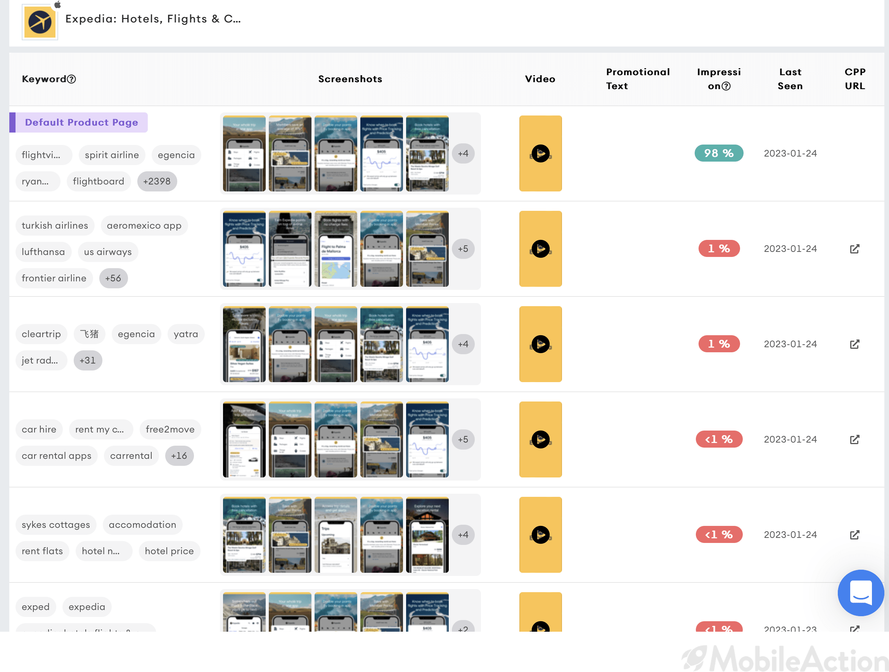Screen dimensions: 889x672
Task: Play the video in Default Product Page row
Action: point(541,153)
